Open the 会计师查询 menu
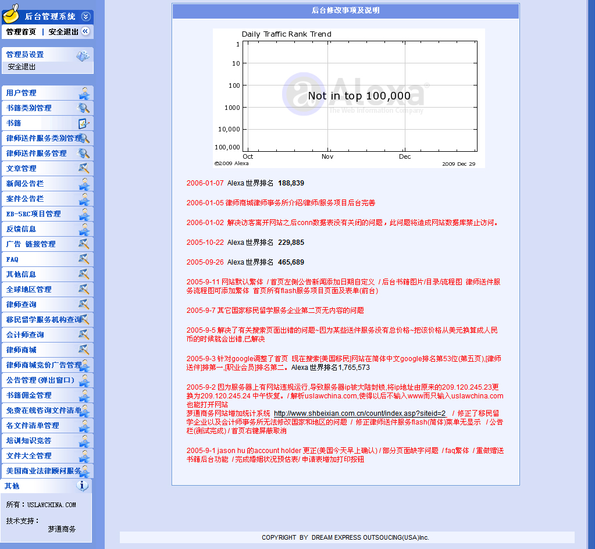The height and width of the screenshot is (549, 595). point(48,334)
